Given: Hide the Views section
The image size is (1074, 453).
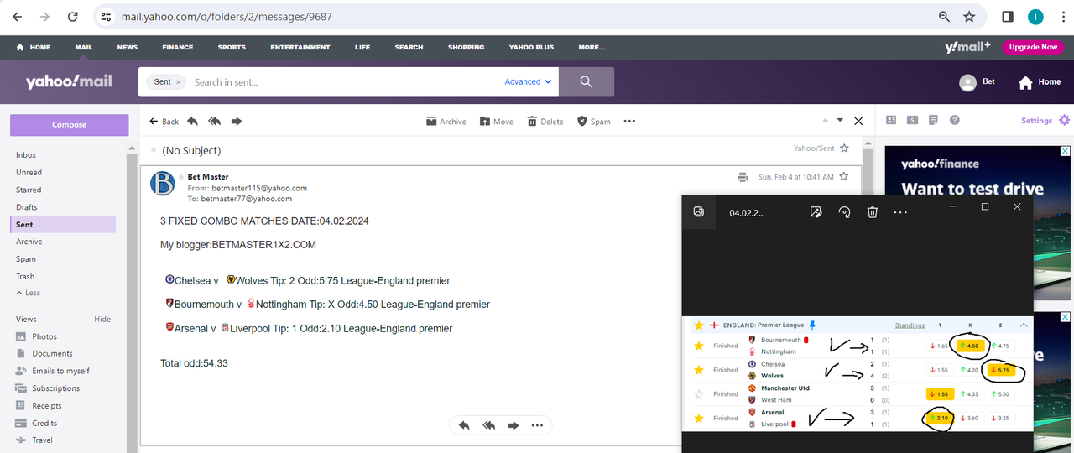Looking at the screenshot, I should coord(102,320).
